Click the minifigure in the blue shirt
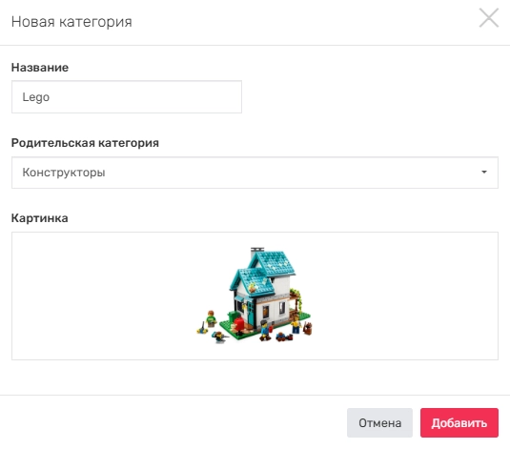The width and height of the screenshot is (510, 449). (x=265, y=330)
